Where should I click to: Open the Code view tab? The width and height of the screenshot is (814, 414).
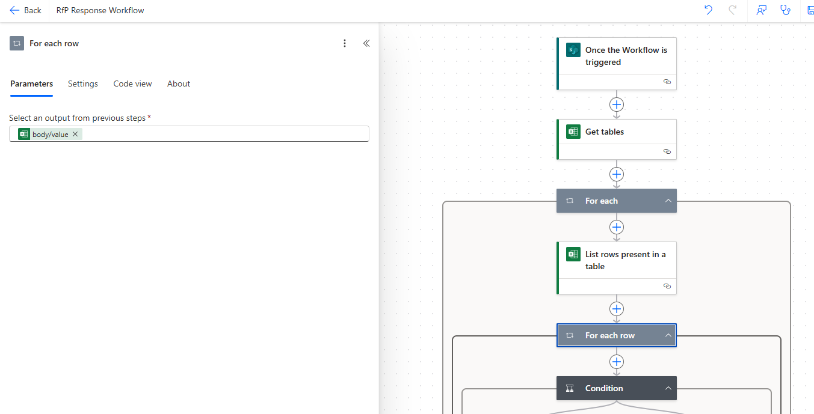tap(132, 84)
